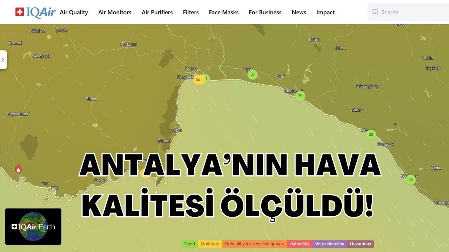
Task: Open the Air Monitors menu
Action: point(115,12)
